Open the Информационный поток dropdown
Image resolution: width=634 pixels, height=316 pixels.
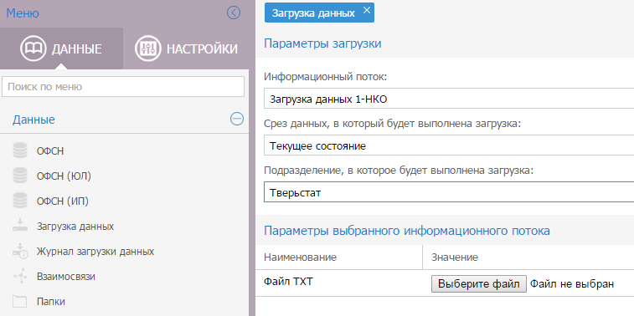[449, 99]
